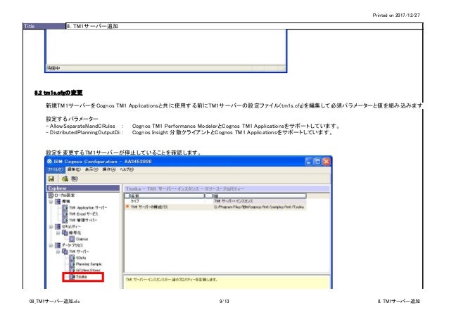449x317 pixels.
Task: Minimize the IBM Cognos Configuration window
Action: click(x=309, y=162)
